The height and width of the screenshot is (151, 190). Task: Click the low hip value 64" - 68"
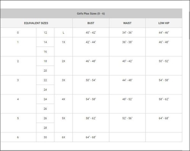[164, 118]
